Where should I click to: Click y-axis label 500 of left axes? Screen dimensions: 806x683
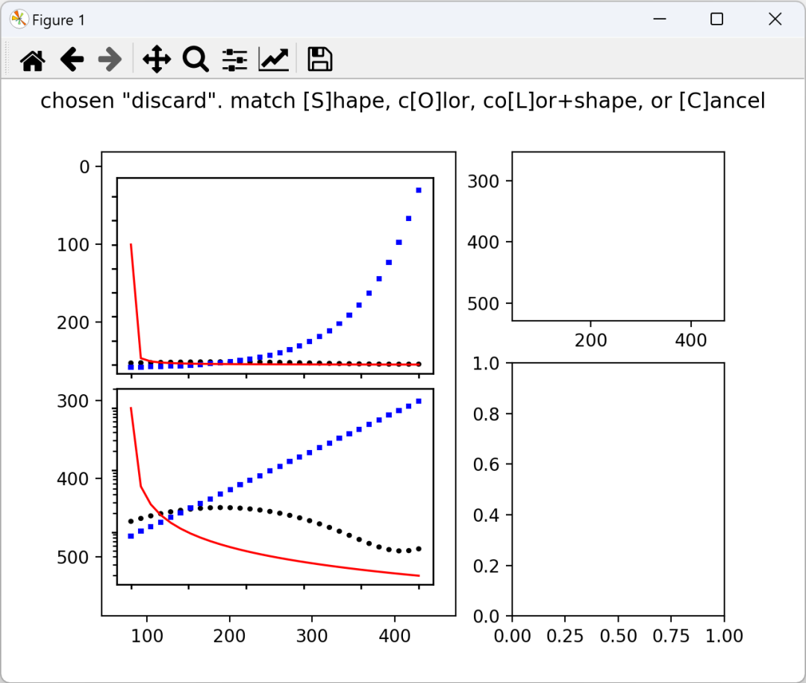(x=73, y=557)
